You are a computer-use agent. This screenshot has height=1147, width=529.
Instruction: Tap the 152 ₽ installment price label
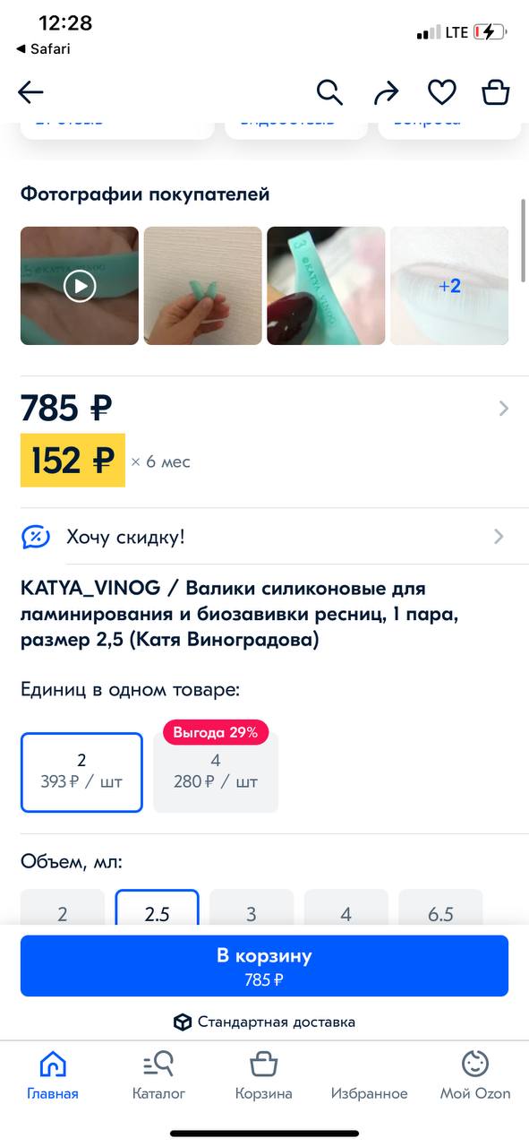coord(73,461)
